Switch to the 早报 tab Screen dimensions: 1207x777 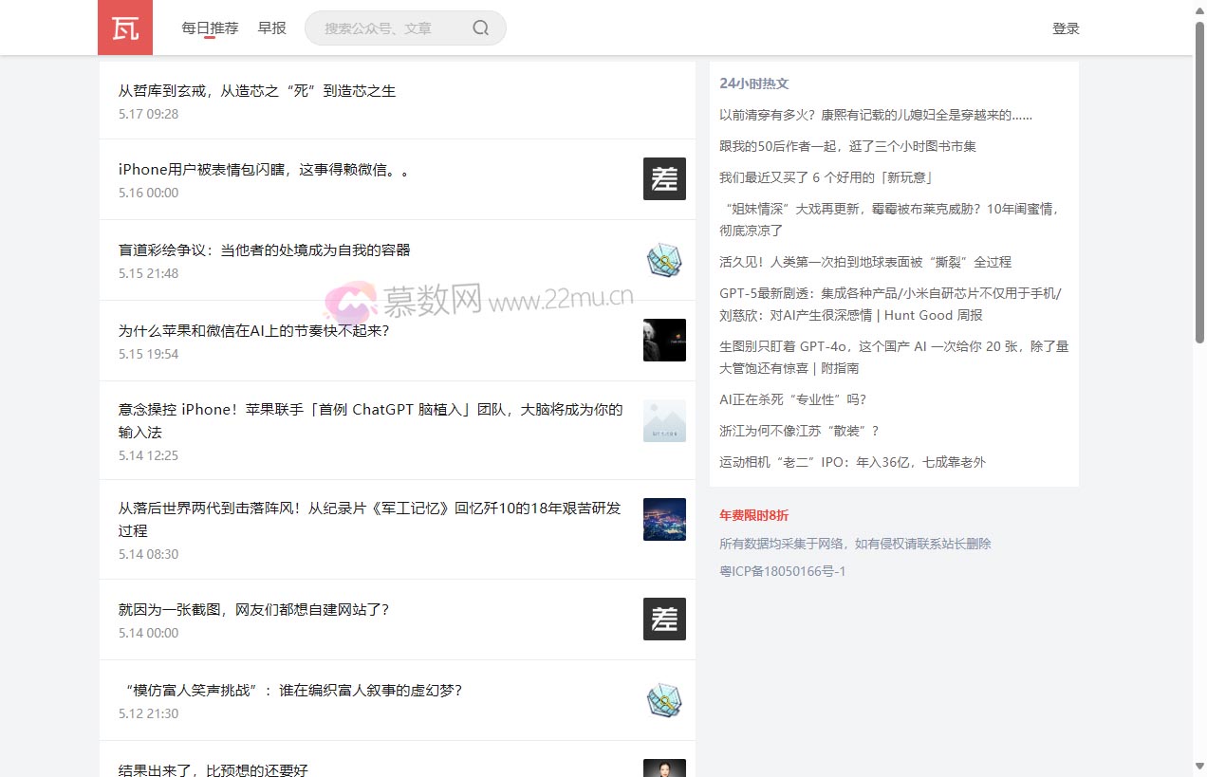pyautogui.click(x=272, y=28)
